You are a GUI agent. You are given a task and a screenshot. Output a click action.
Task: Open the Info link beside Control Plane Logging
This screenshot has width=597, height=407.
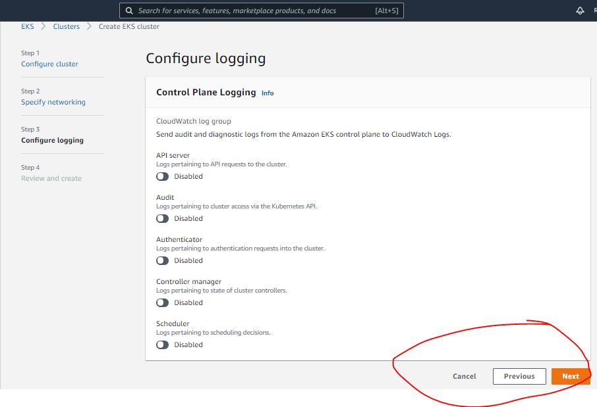click(268, 93)
